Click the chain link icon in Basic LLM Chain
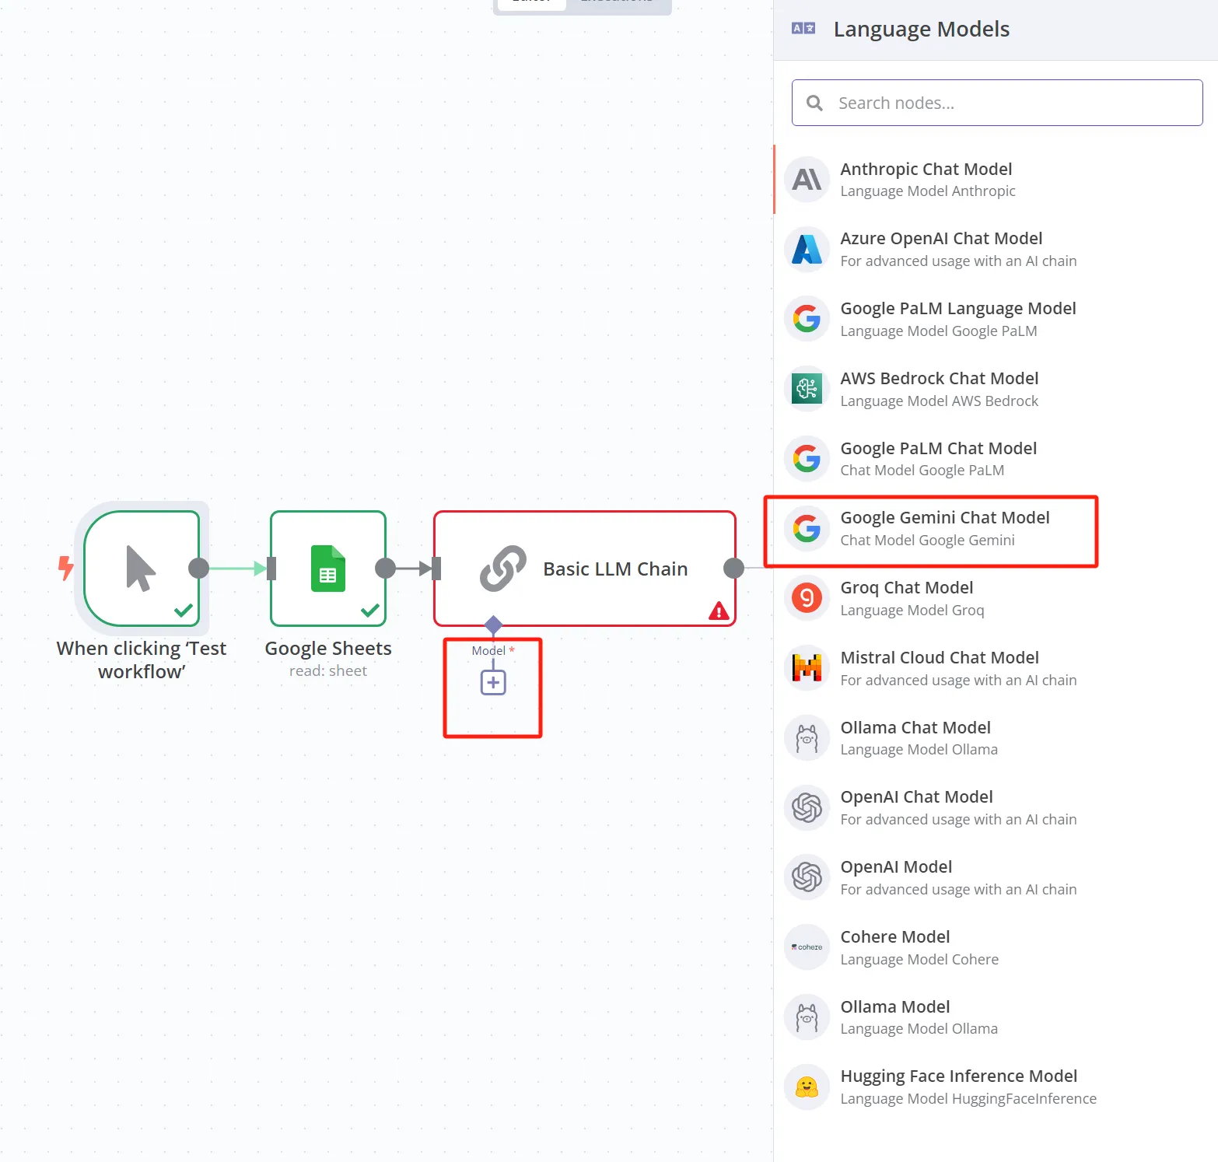This screenshot has width=1218, height=1162. tap(503, 569)
